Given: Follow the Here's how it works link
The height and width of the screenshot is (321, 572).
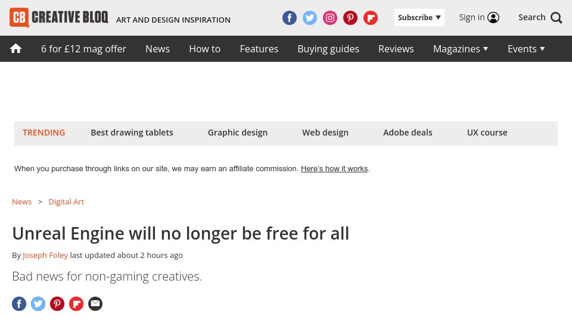Looking at the screenshot, I should point(334,168).
